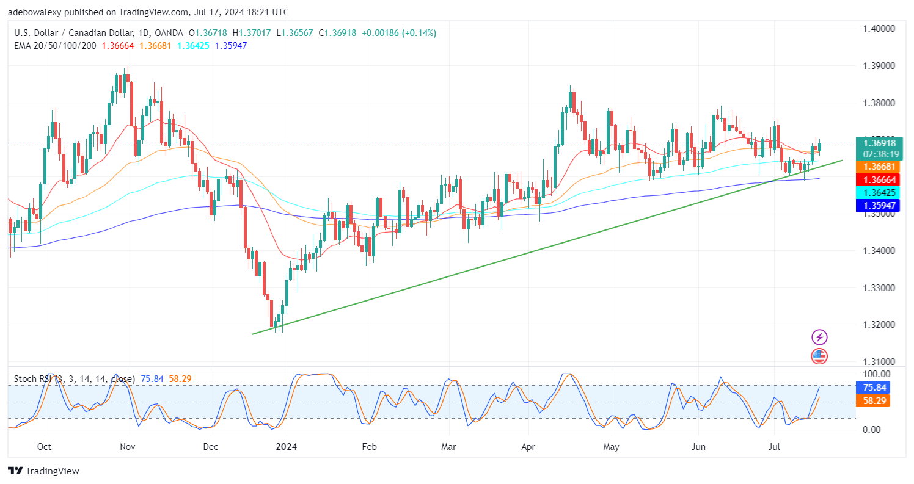Click the 1.38000 price axis label
914x484 pixels.
pos(878,103)
